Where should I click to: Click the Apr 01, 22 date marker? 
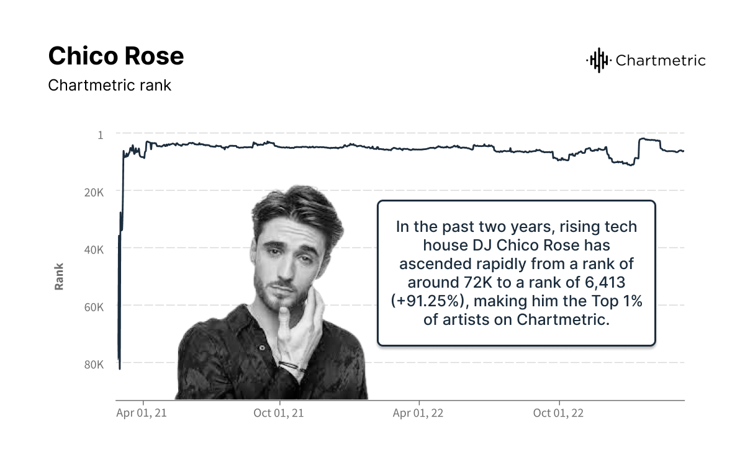[419, 414]
